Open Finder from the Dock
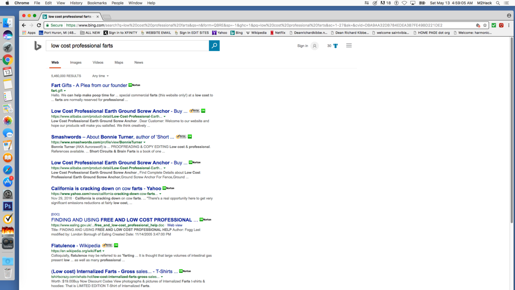The image size is (515, 290). coord(8,23)
